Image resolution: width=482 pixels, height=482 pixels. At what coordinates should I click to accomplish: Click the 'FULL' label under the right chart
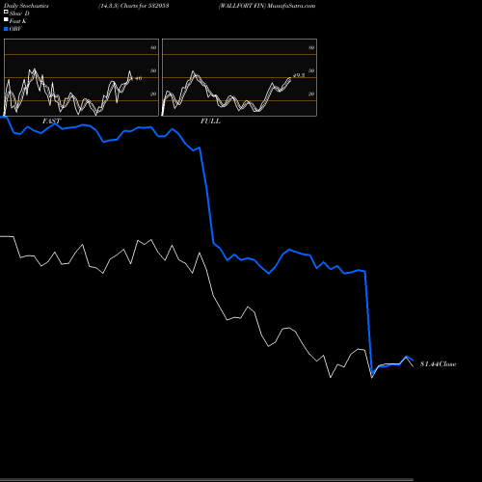point(210,121)
